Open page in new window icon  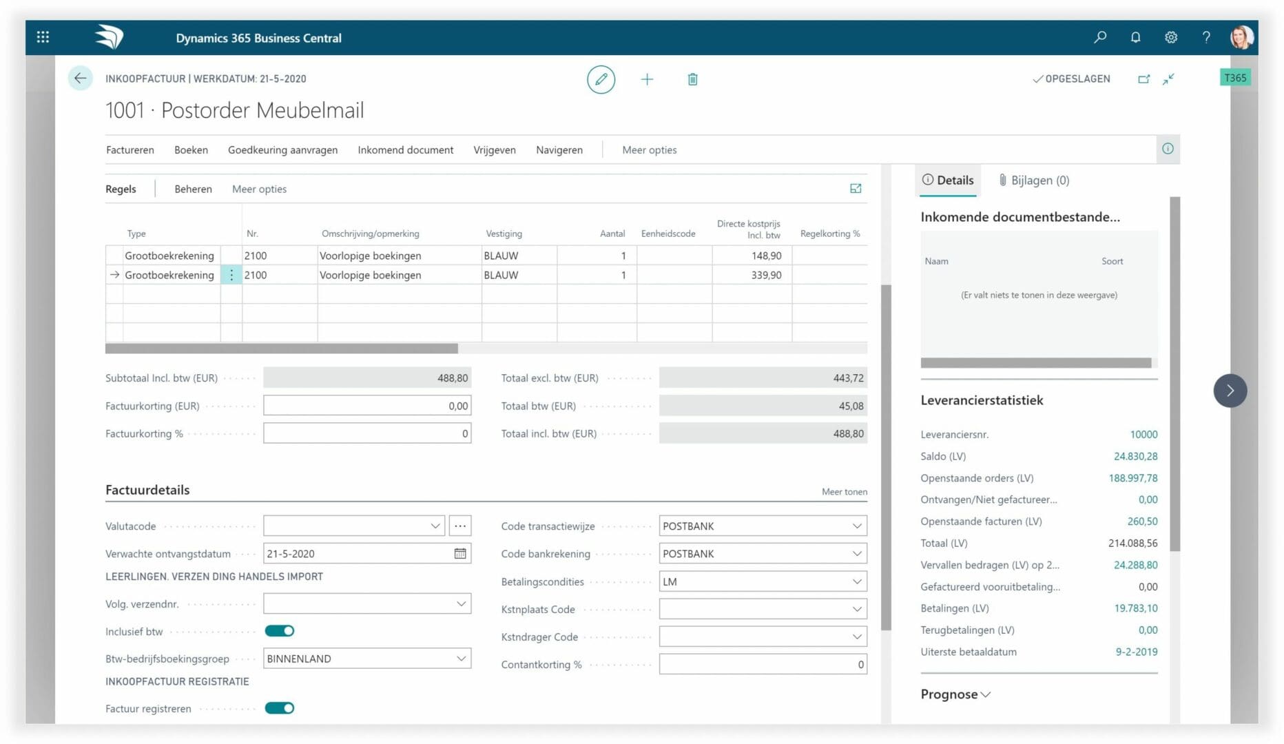coord(1143,79)
